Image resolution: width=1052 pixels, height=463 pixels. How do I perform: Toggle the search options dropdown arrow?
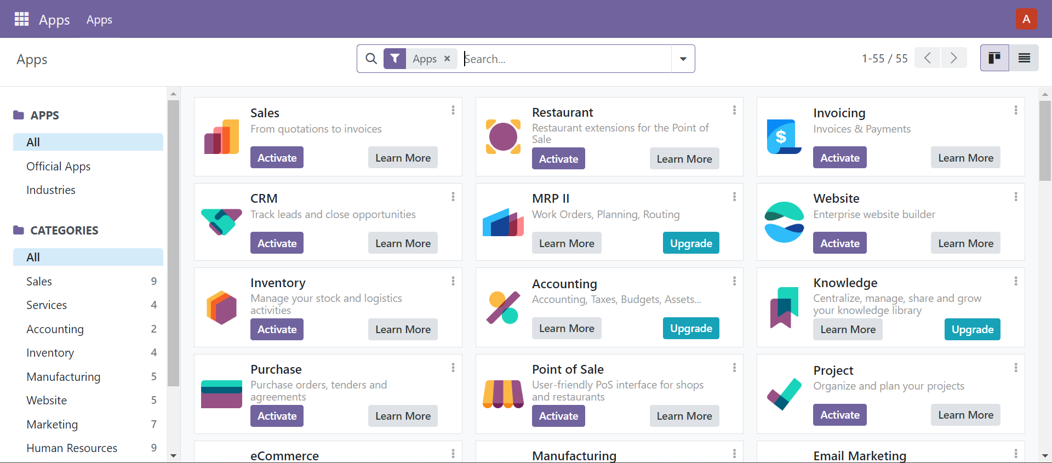click(x=683, y=59)
